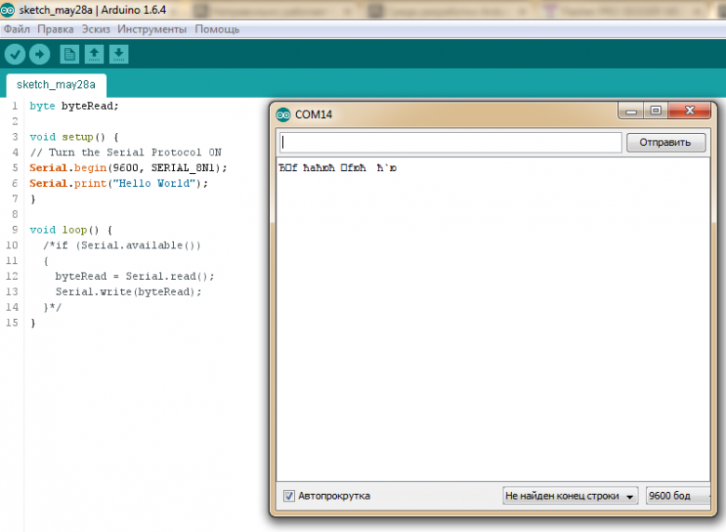726x532 pixels.
Task: Open the Правка menu
Action: click(55, 29)
